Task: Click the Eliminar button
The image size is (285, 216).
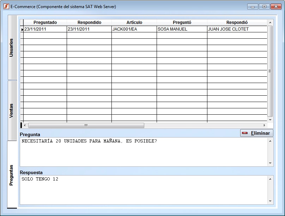Action: 256,133
